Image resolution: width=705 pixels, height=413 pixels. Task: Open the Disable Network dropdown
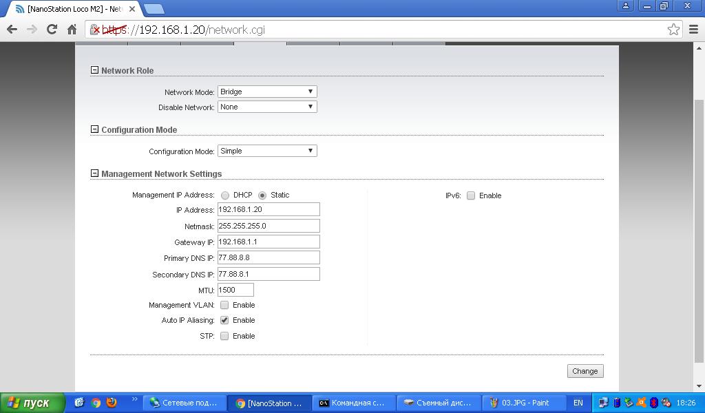[x=267, y=107]
